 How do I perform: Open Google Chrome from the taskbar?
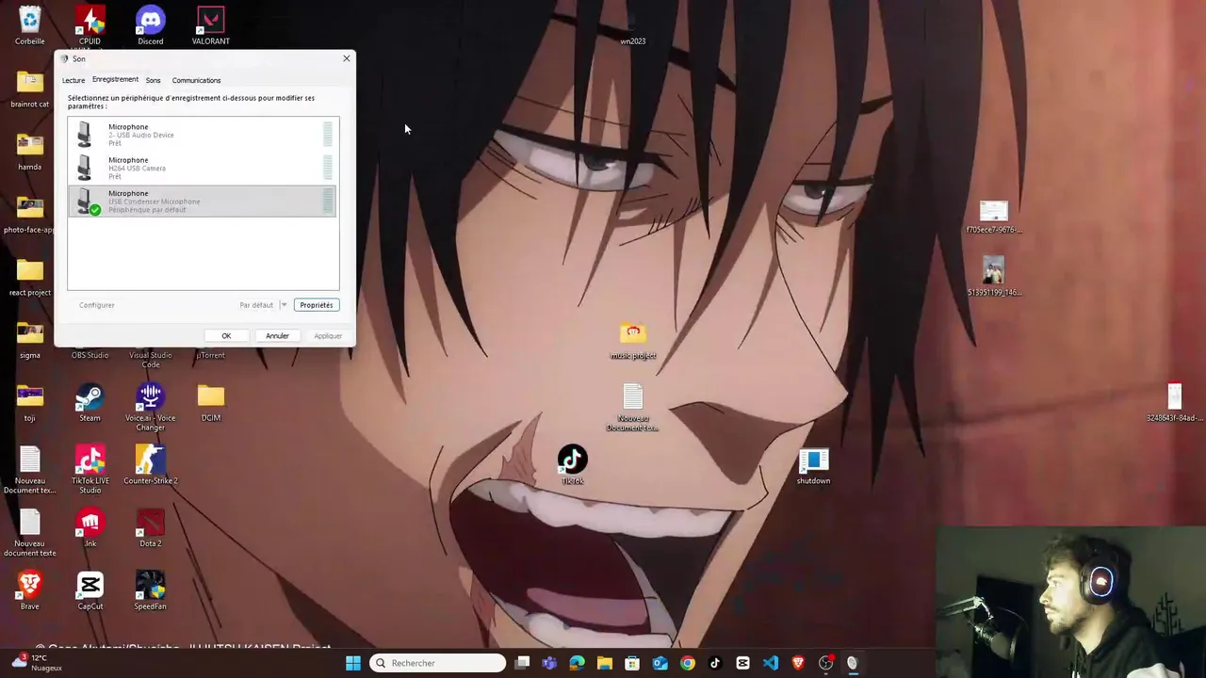point(688,663)
